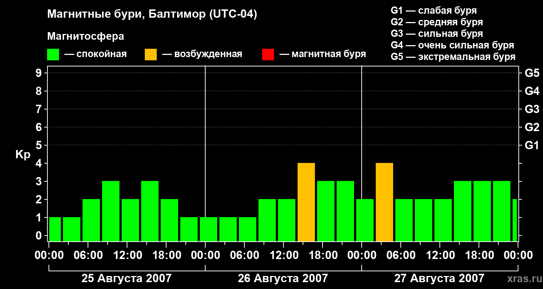The image size is (543, 289).
Task: Click the '— спокойная' legend label
Action: pos(96,54)
